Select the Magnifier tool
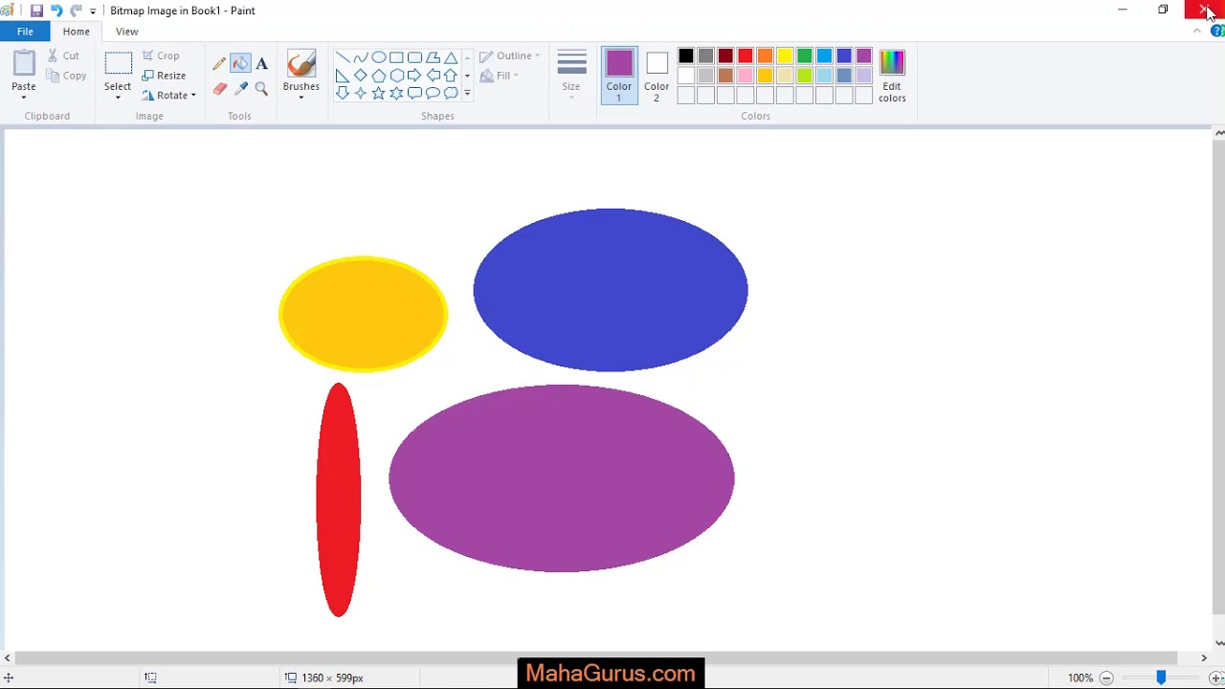The image size is (1225, 689). [x=261, y=89]
